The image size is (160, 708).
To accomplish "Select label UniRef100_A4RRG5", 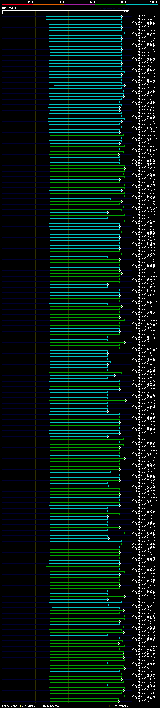I will (x=143, y=119).
